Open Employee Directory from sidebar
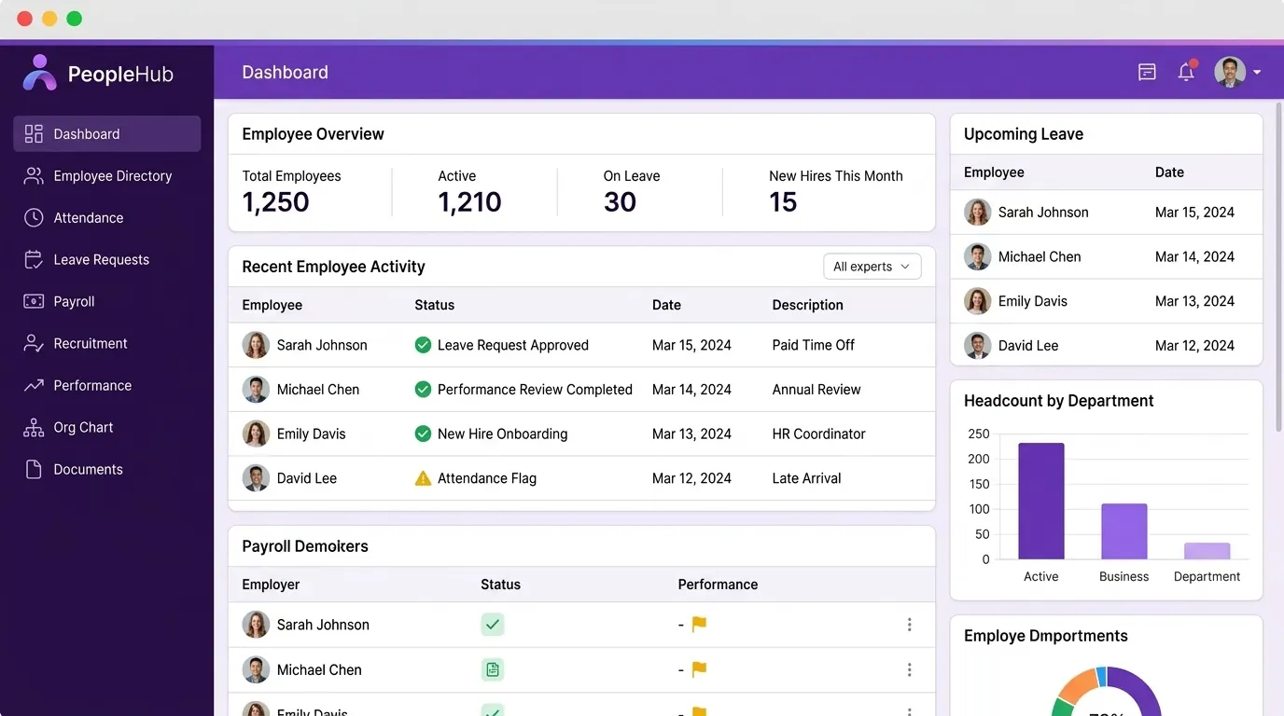Image resolution: width=1284 pixels, height=716 pixels. coord(106,175)
